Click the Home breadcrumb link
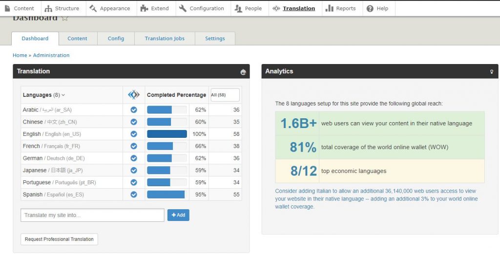The width and height of the screenshot is (500, 260). pyautogui.click(x=20, y=55)
